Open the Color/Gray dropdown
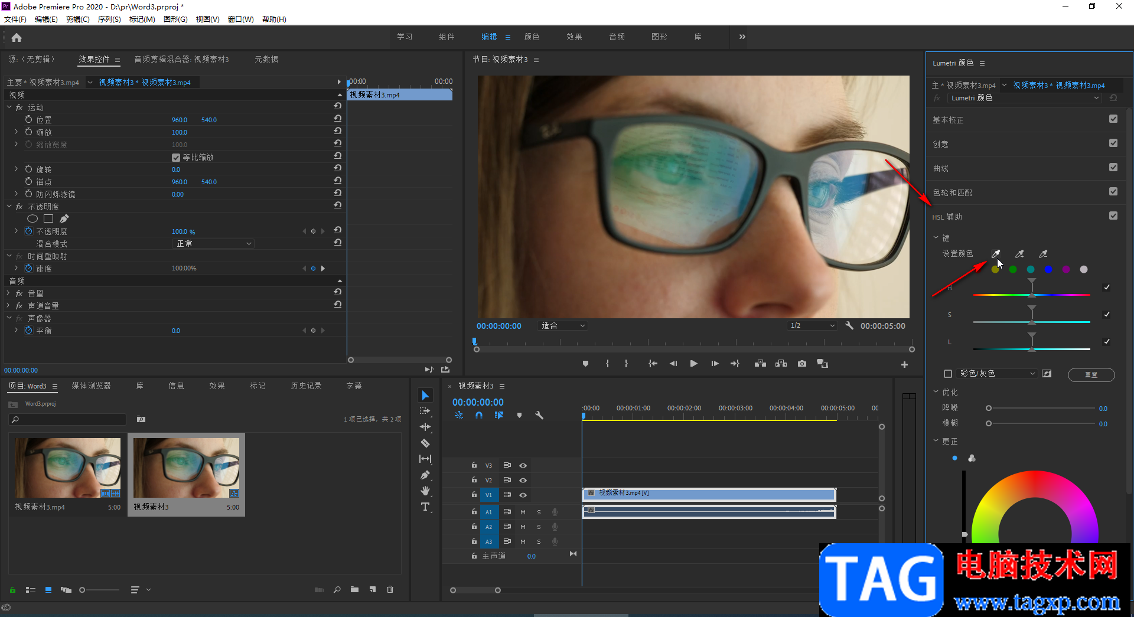 point(998,374)
